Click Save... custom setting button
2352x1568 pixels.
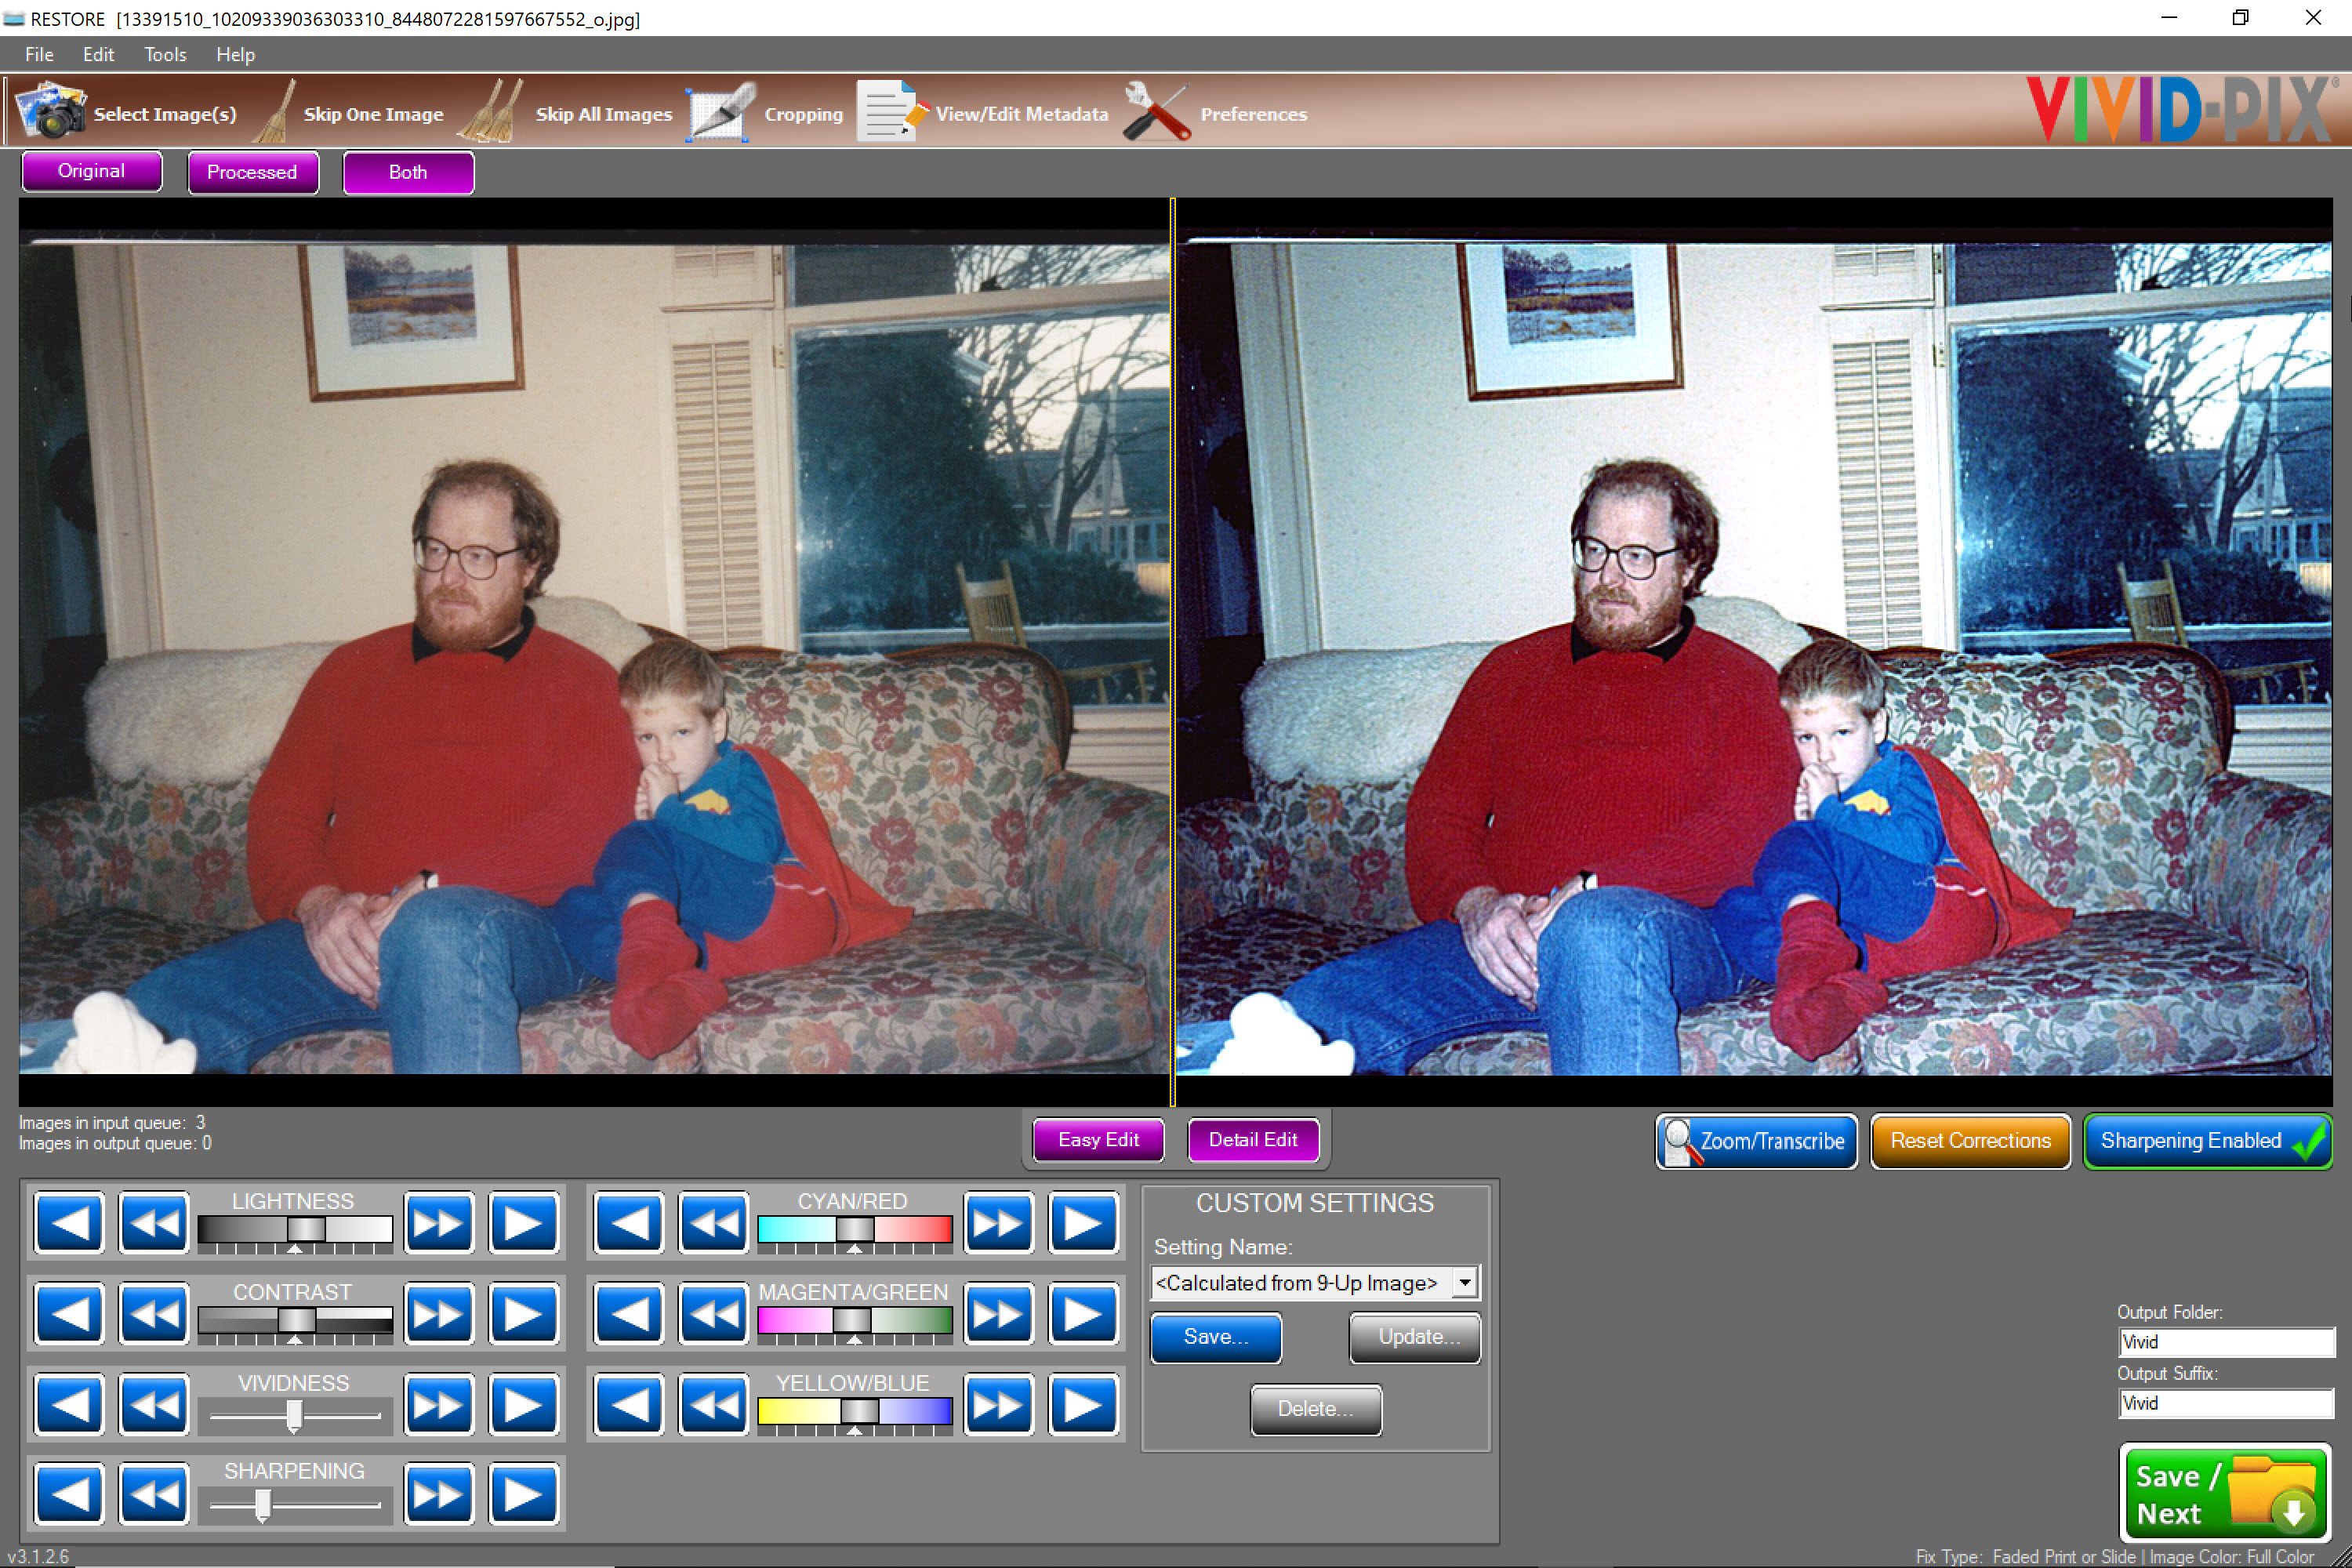pyautogui.click(x=1216, y=1337)
